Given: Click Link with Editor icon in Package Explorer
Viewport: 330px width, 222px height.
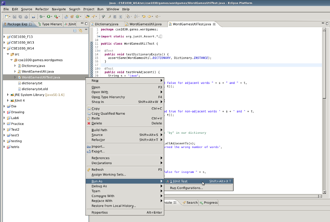Looking at the screenshot, I should coord(80,31).
